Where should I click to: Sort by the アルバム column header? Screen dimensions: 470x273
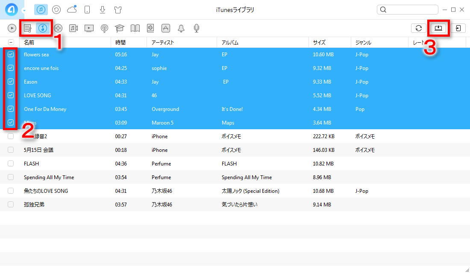pyautogui.click(x=263, y=43)
